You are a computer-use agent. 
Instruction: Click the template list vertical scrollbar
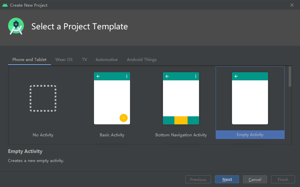290,77
